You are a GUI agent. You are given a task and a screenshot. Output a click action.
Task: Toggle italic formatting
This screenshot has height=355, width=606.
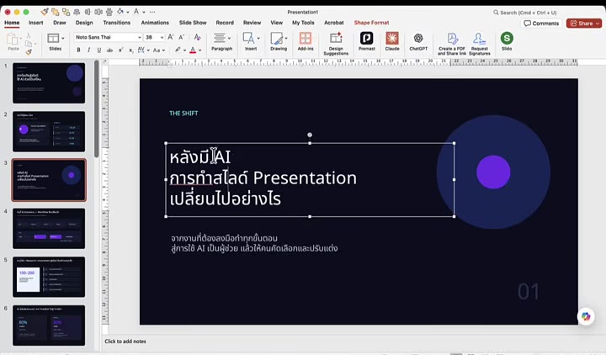(x=89, y=50)
